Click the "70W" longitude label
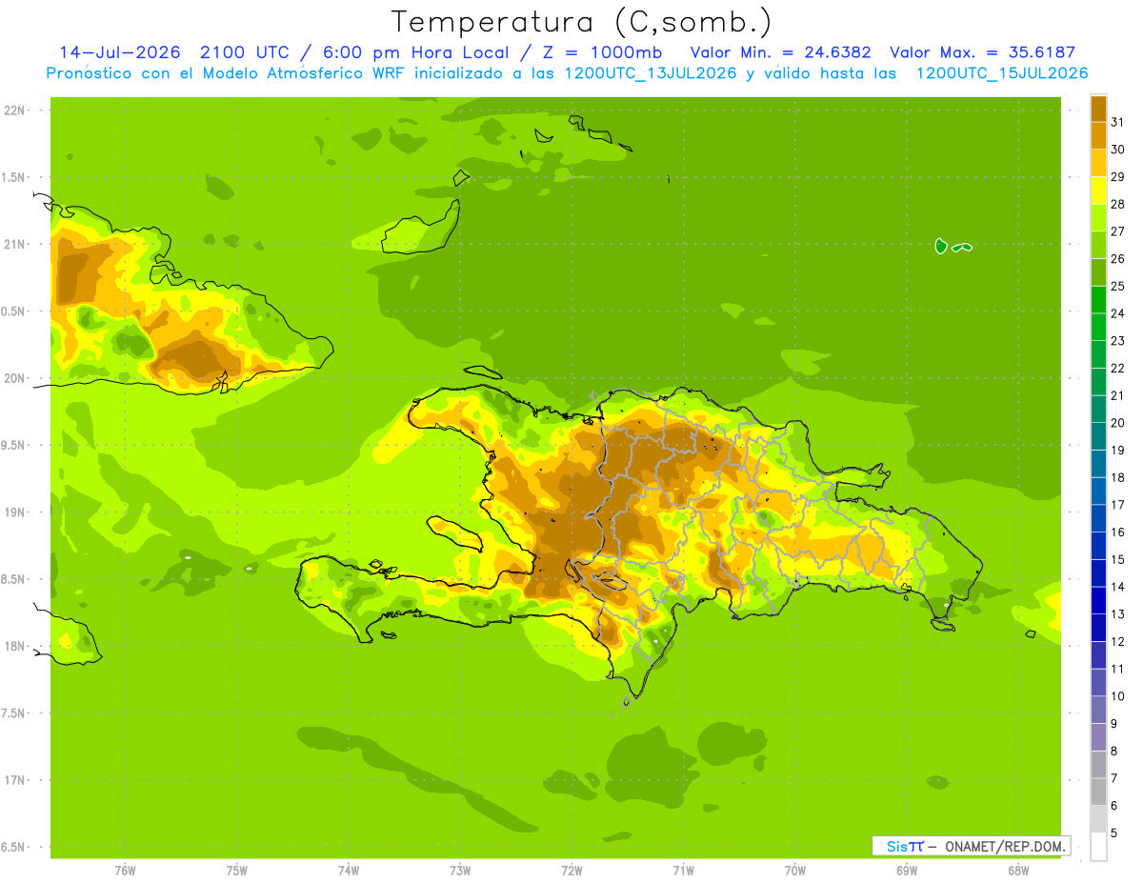 point(795,871)
